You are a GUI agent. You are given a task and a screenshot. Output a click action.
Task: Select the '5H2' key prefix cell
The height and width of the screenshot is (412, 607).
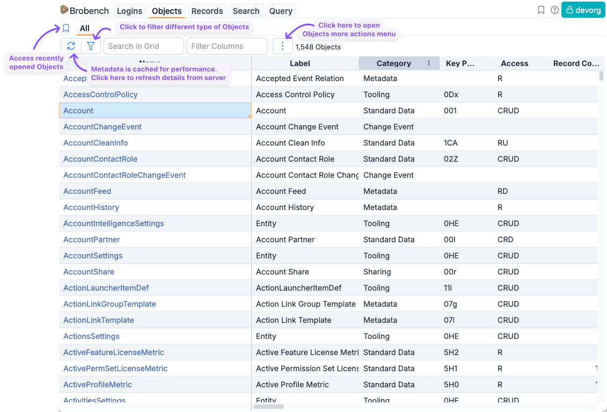[x=466, y=353]
